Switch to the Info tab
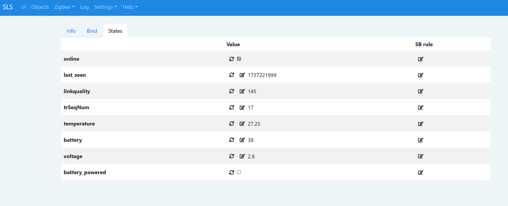This screenshot has height=206, width=508. click(x=71, y=31)
